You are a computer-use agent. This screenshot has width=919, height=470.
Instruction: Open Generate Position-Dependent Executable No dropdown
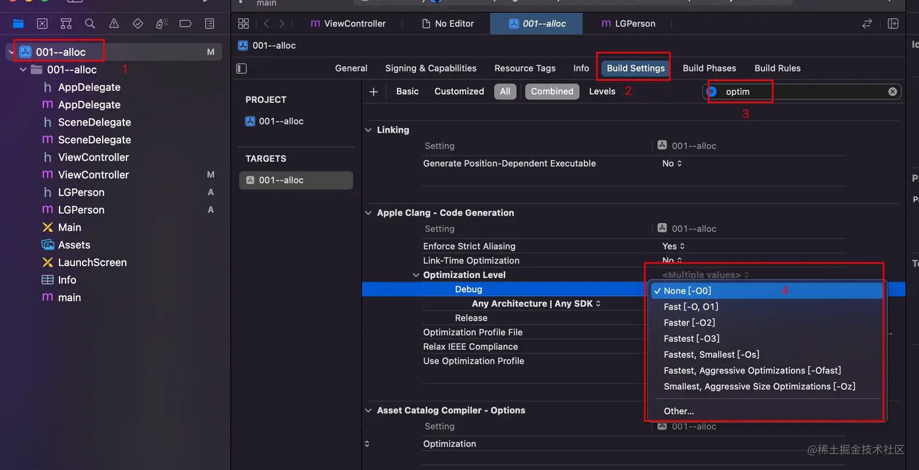(672, 163)
